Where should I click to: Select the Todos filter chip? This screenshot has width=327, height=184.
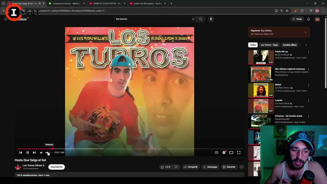[253, 45]
